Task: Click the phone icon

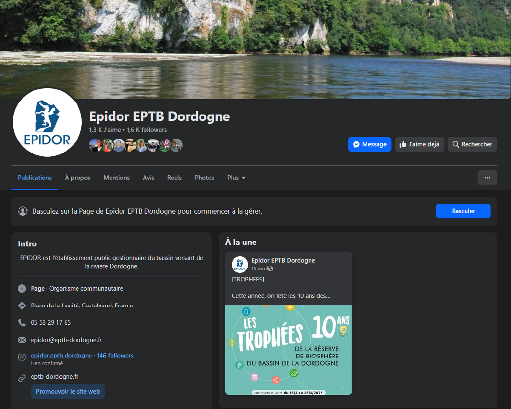Action: click(x=22, y=323)
